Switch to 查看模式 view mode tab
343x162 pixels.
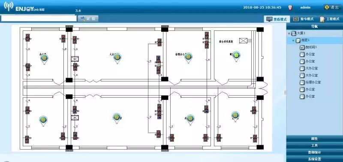(x=277, y=19)
